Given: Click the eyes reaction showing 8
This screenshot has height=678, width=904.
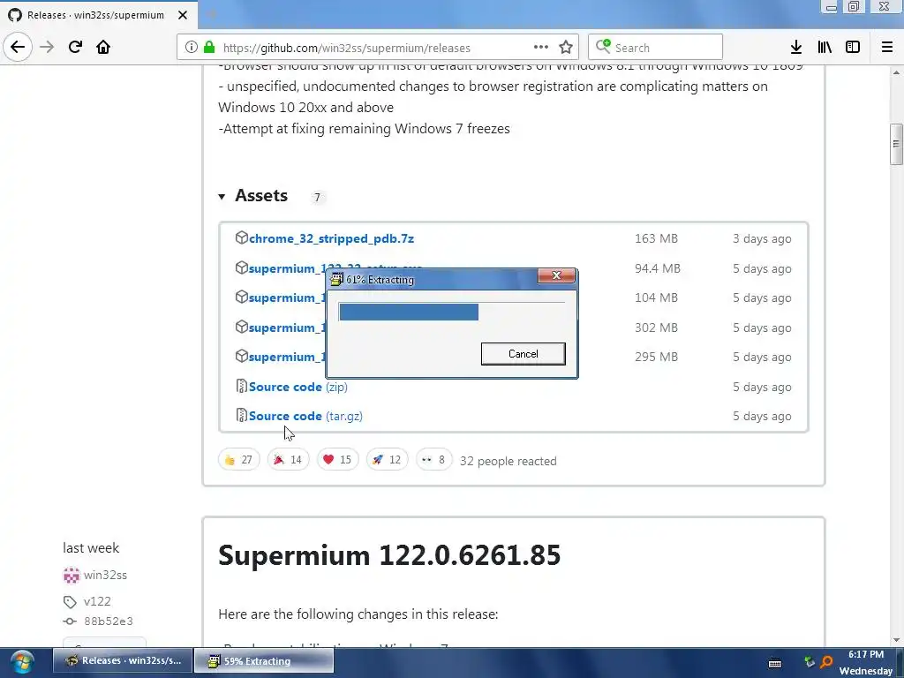Looking at the screenshot, I should pyautogui.click(x=434, y=459).
